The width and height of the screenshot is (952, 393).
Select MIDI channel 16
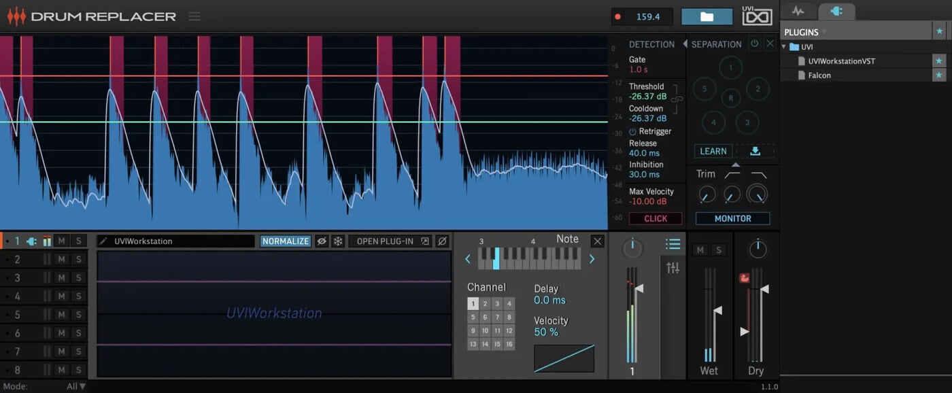tap(509, 344)
